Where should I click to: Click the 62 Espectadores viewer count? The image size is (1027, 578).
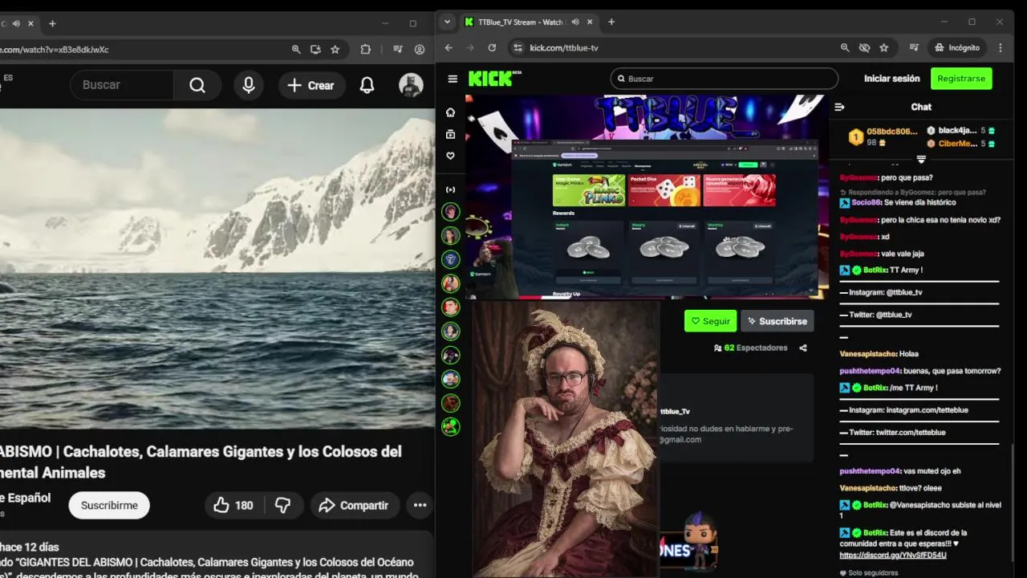point(750,348)
